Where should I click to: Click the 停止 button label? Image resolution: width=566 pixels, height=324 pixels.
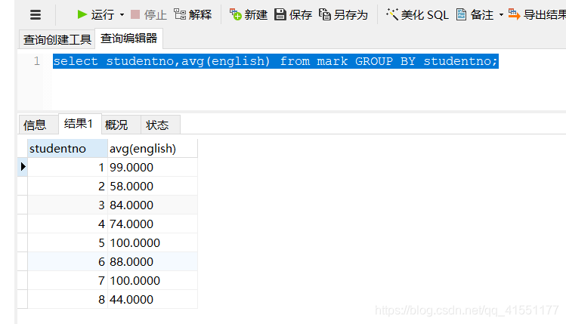coord(155,15)
